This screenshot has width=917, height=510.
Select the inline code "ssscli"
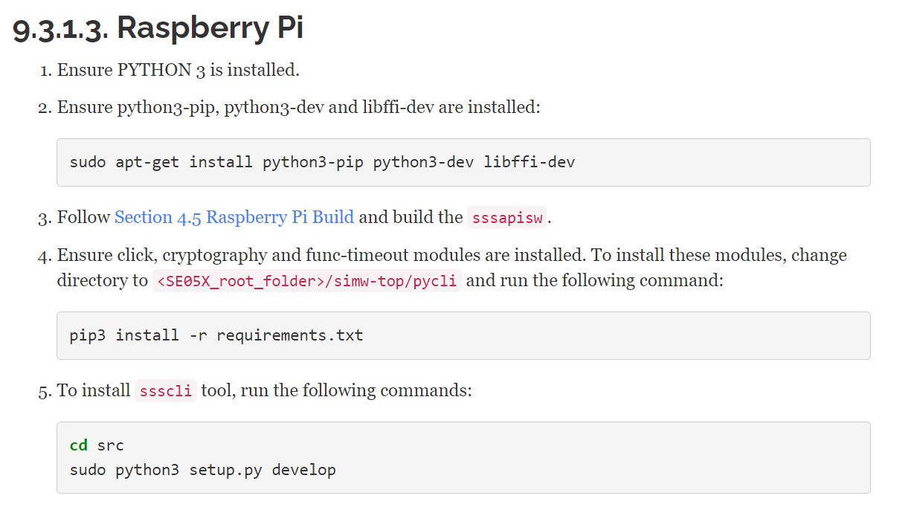[x=166, y=391]
